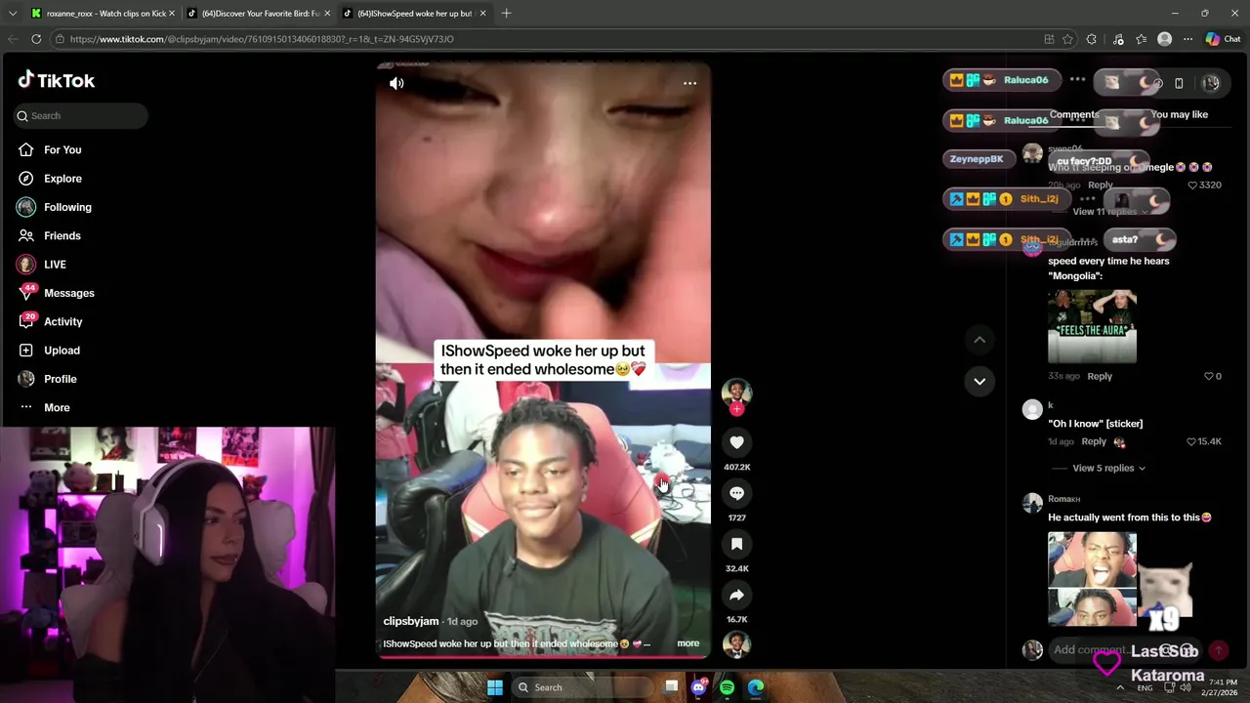Like the video with the heart icon
The image size is (1250, 703).
click(x=736, y=442)
